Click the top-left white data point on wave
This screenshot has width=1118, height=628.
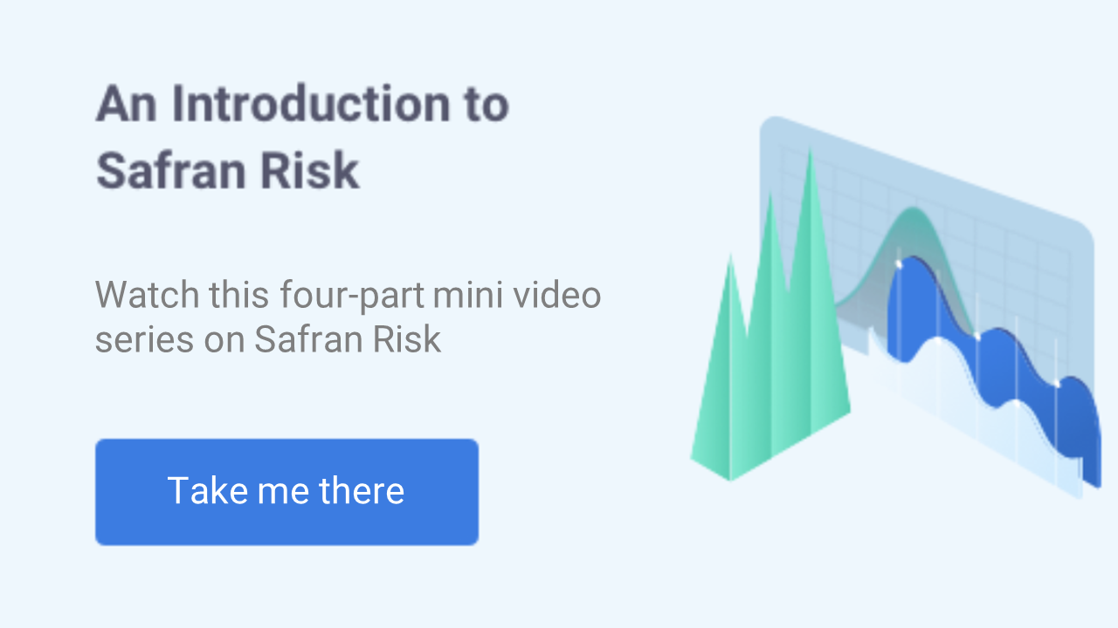coord(899,263)
